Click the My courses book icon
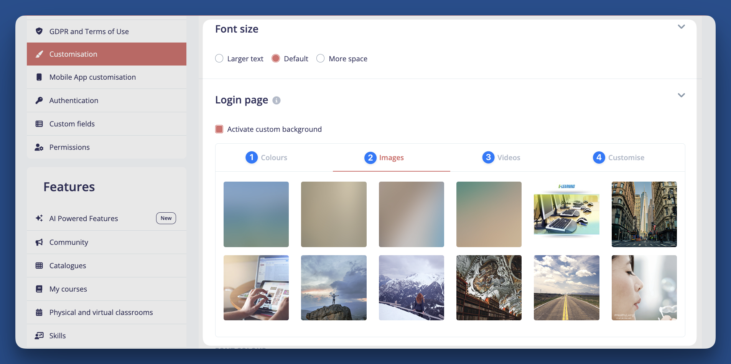731x364 pixels. tap(39, 289)
